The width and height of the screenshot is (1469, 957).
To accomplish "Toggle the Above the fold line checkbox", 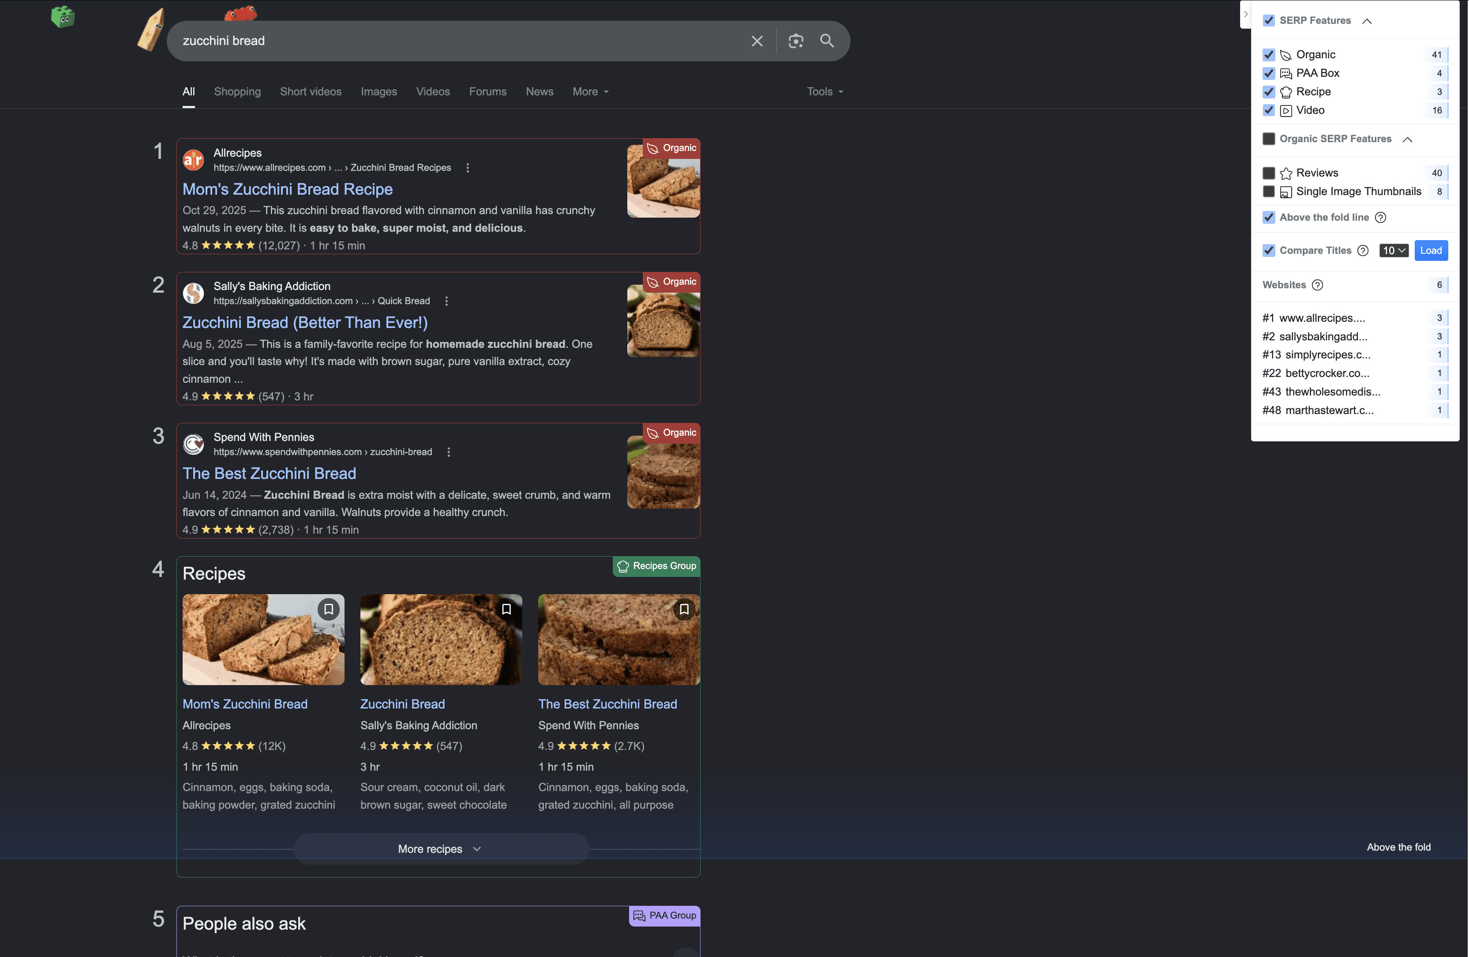I will click(x=1268, y=217).
